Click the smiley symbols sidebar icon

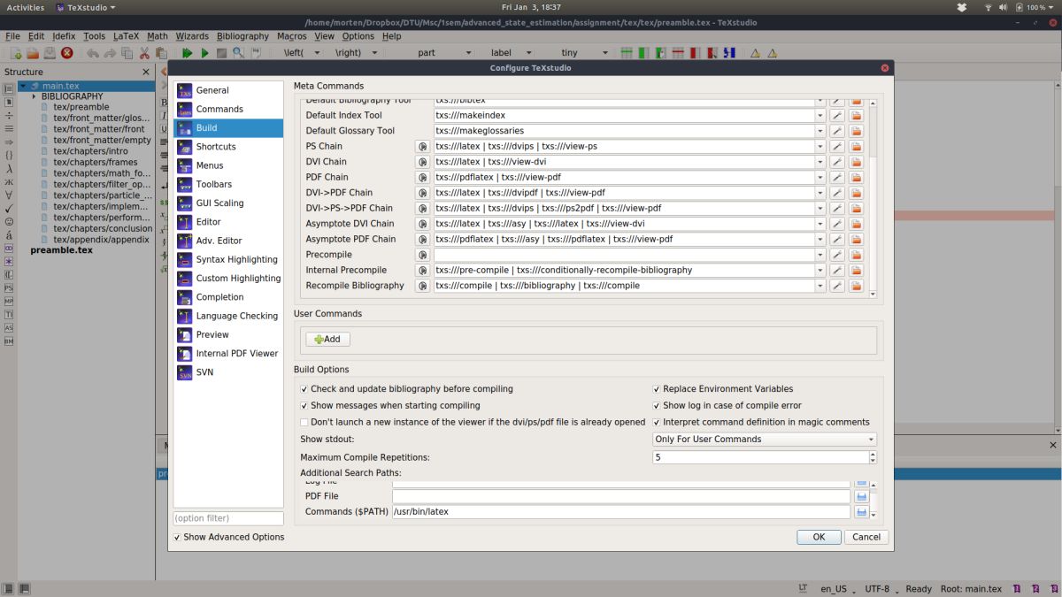coord(9,221)
